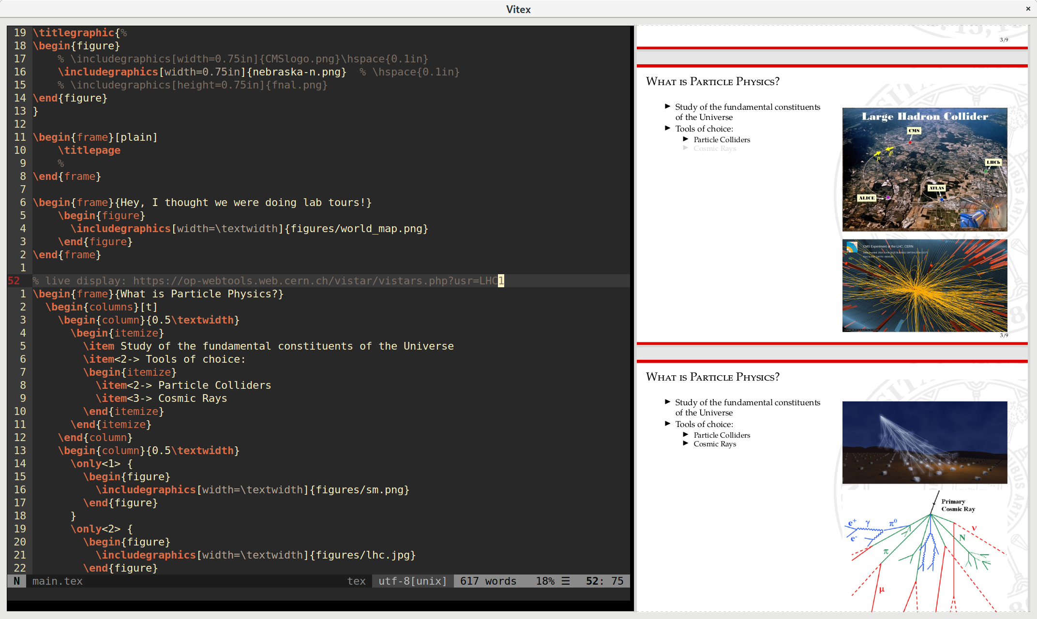Click the Tools of choice bullet arrow

668,128
